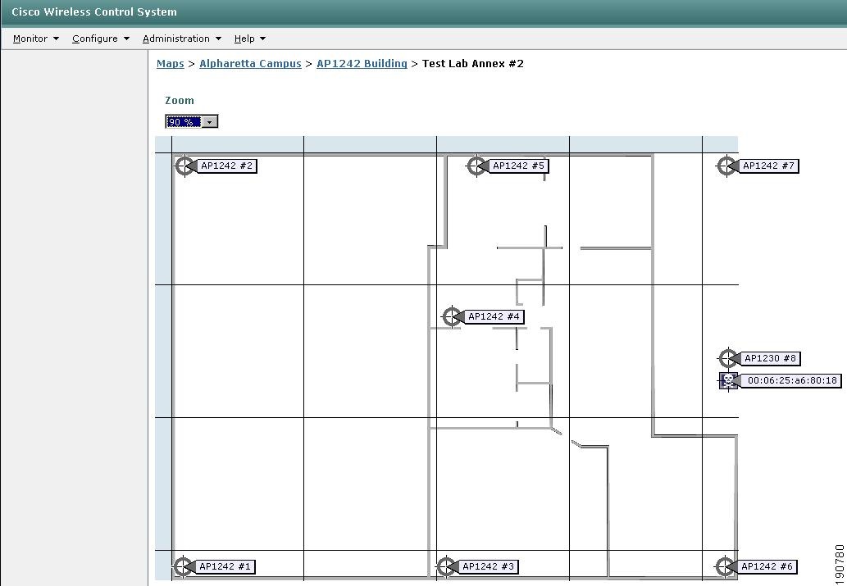Click the AP1242 #6 access point icon
Viewport: 847px width, 586px height.
click(725, 566)
